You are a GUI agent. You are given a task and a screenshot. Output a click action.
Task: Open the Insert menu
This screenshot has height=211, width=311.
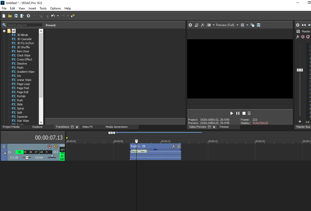pos(32,8)
